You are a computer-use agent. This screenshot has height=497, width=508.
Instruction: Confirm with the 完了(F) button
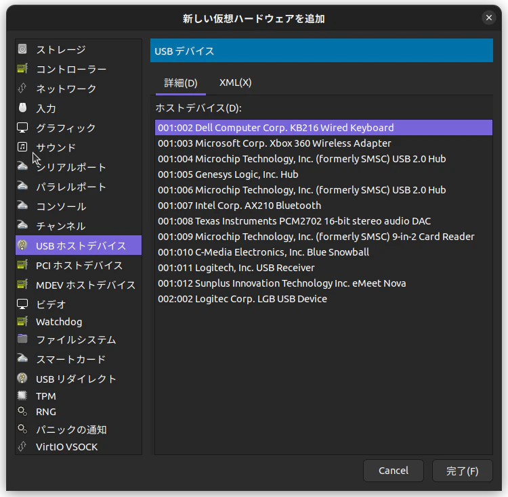[462, 471]
